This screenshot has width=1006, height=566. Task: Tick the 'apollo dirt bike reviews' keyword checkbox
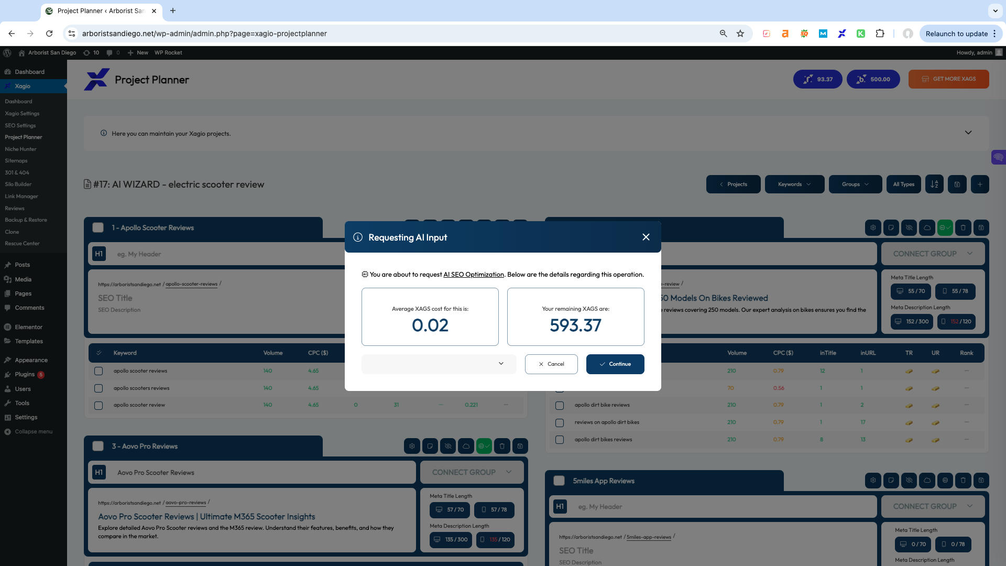point(560,406)
